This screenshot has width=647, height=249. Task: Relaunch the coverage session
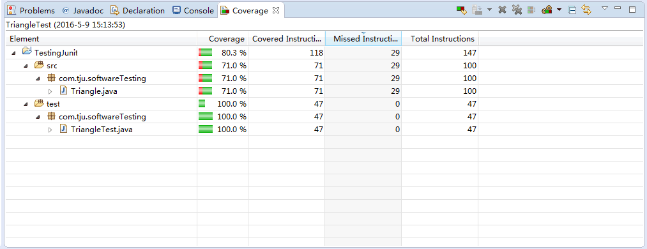click(x=461, y=10)
